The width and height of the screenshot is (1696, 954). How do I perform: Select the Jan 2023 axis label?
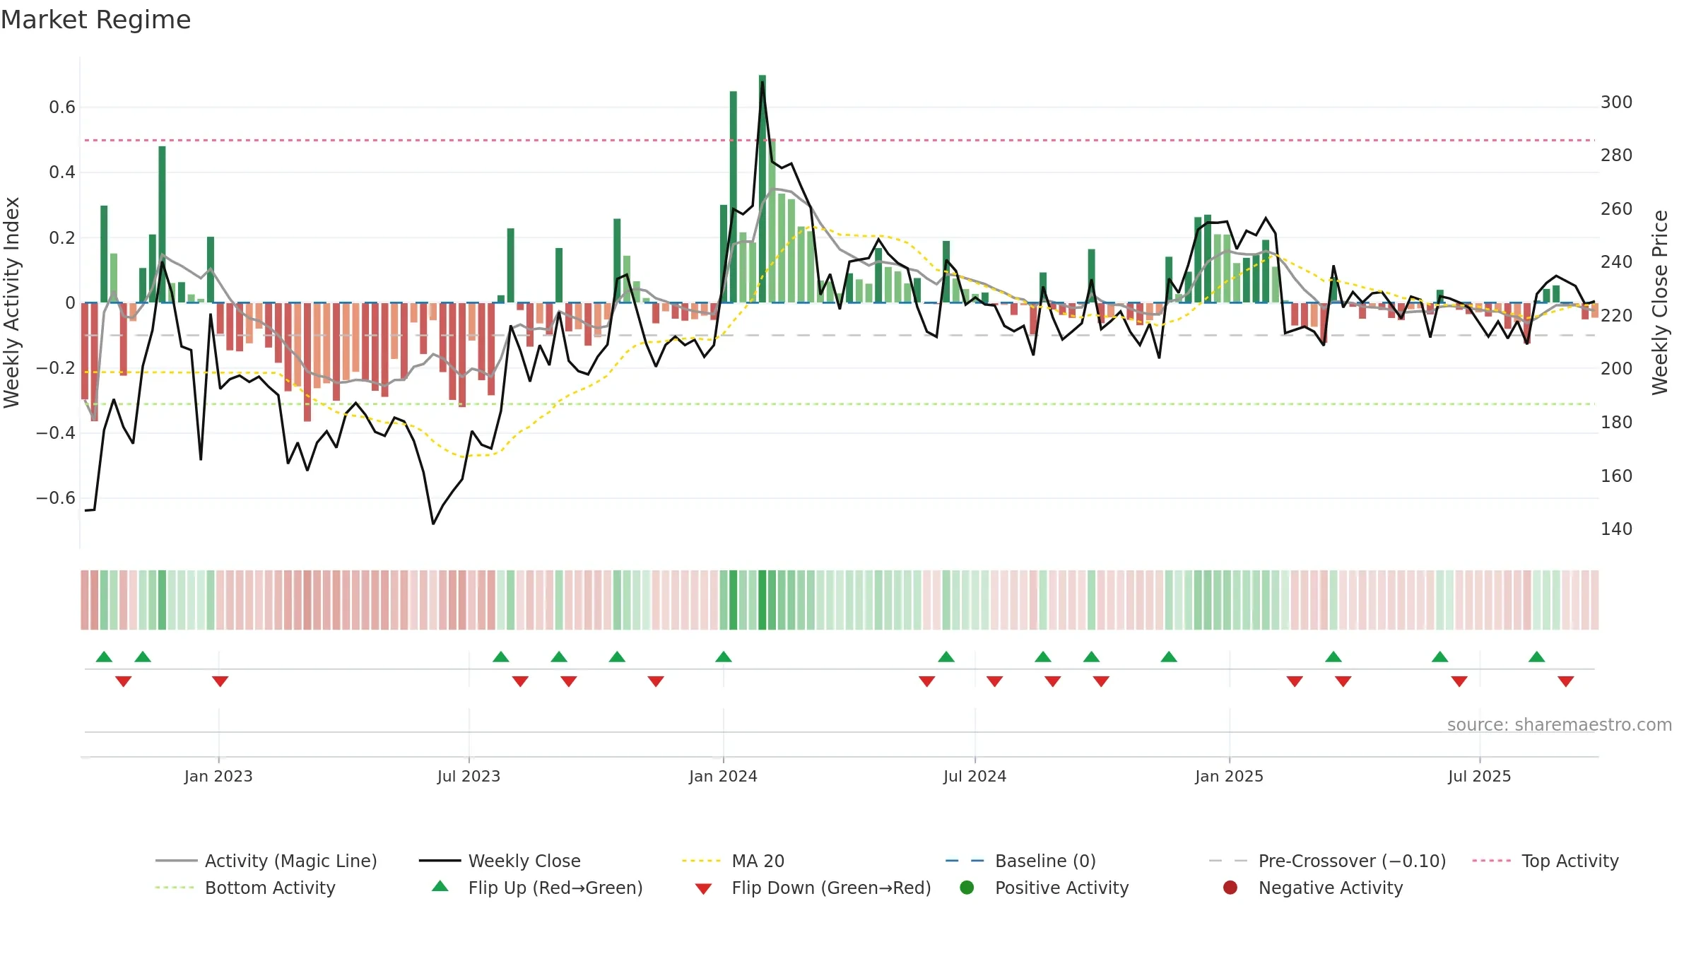[x=218, y=776]
